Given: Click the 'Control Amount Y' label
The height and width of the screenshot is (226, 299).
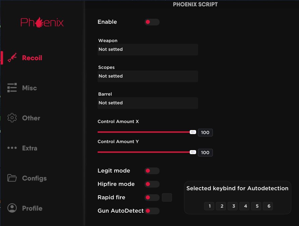Looking at the screenshot, I should pos(118,141).
